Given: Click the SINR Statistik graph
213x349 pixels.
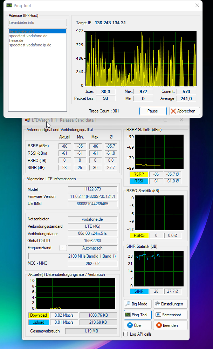Looking at the screenshot, I should 159,269.
